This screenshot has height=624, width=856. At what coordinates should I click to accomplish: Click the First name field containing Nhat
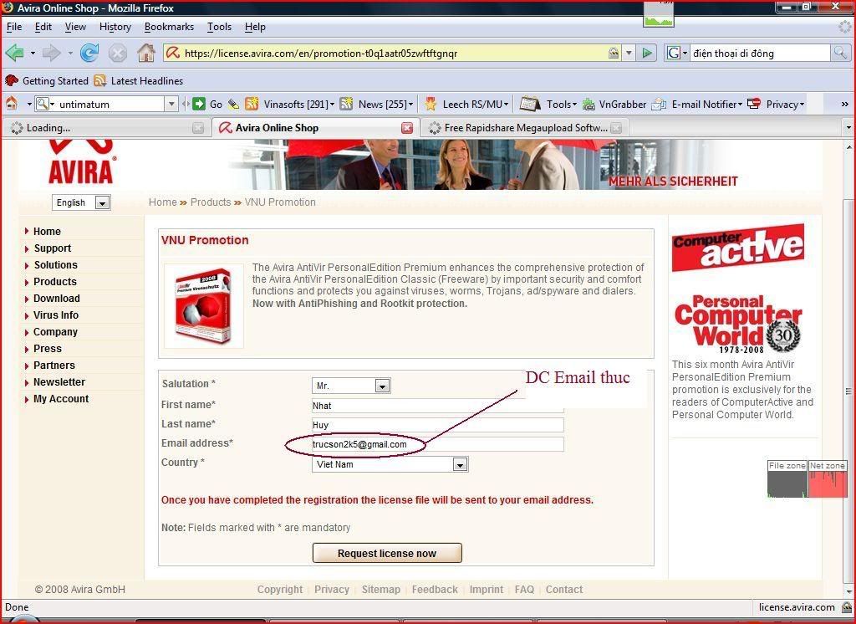click(438, 406)
